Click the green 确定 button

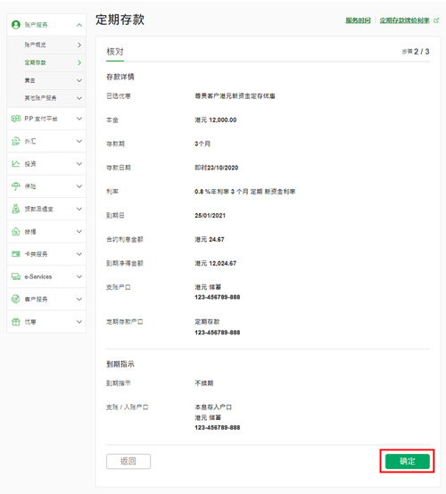tap(408, 461)
